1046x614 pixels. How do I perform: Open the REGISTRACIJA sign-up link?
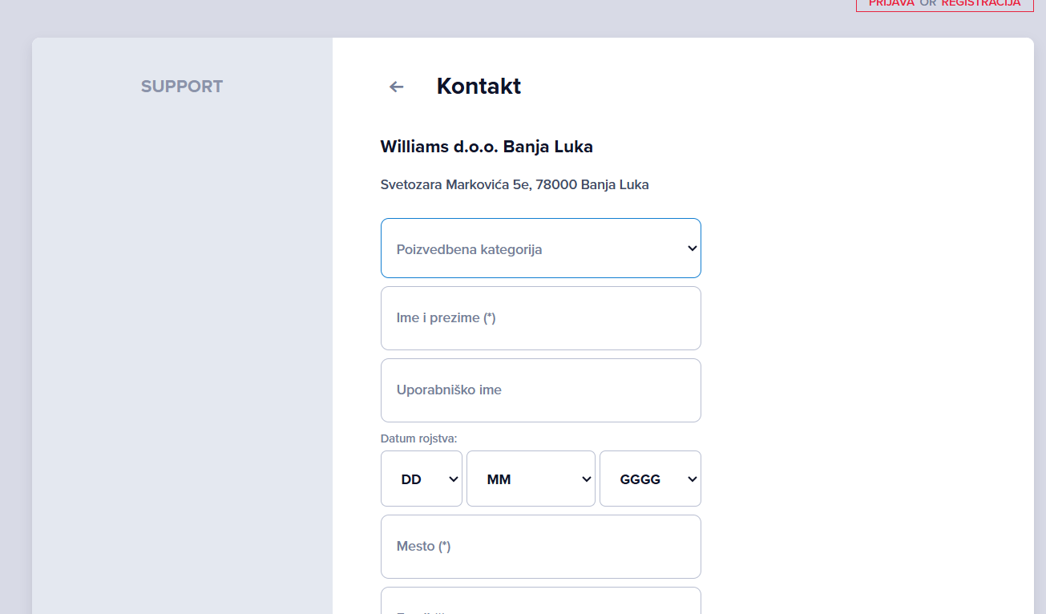pos(980,3)
